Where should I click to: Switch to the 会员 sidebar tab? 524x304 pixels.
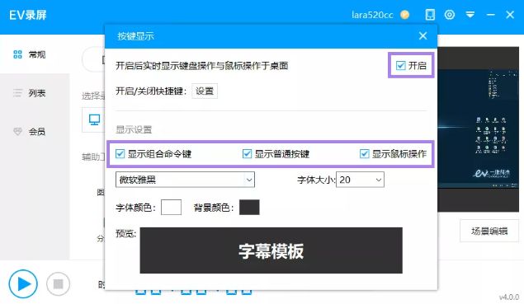coord(35,132)
